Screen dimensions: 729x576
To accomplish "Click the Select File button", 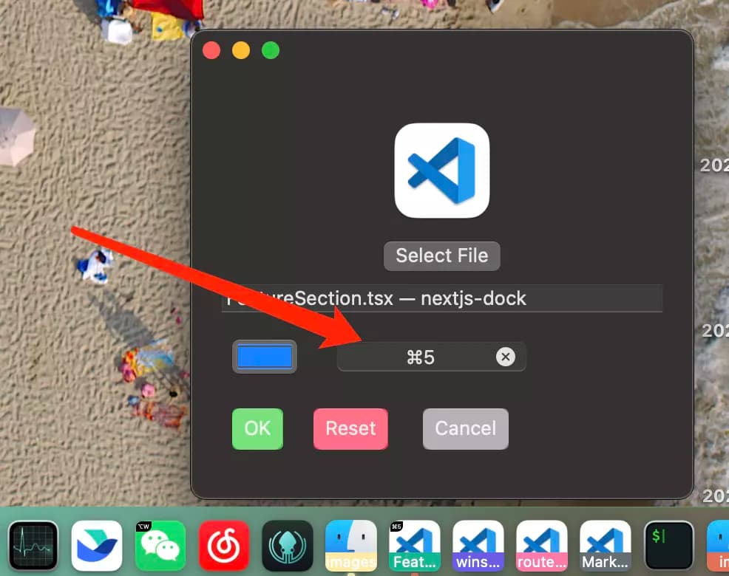I will (x=441, y=256).
